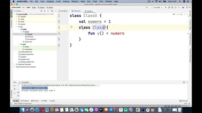
Task: Open Project Structure icon in toolbar
Action: point(183,8)
